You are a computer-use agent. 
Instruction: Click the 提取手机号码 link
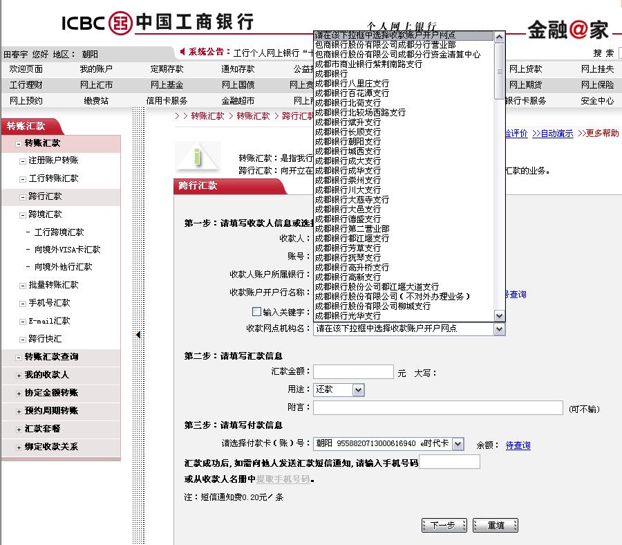click(283, 479)
